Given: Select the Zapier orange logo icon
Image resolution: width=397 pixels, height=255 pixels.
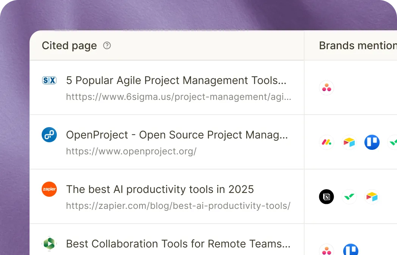Looking at the screenshot, I should coord(49,189).
